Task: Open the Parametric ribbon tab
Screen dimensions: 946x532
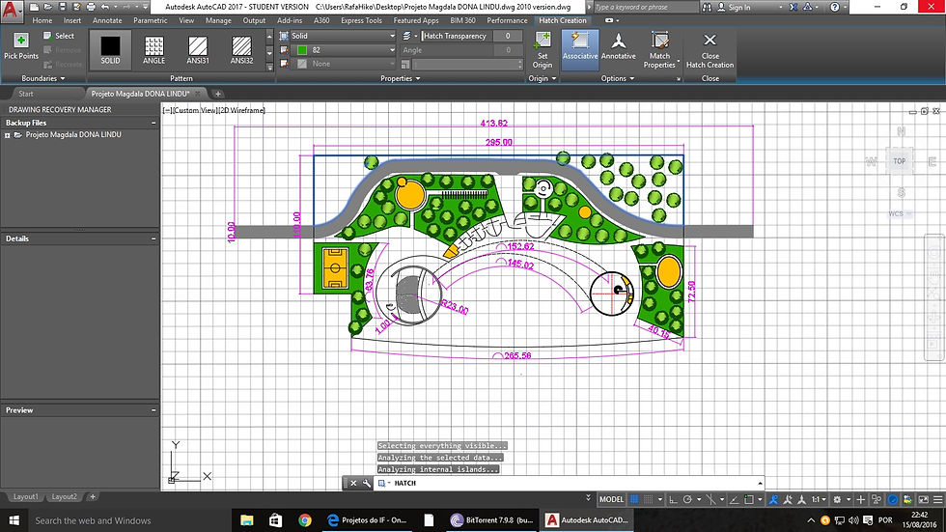Action: 151,20
